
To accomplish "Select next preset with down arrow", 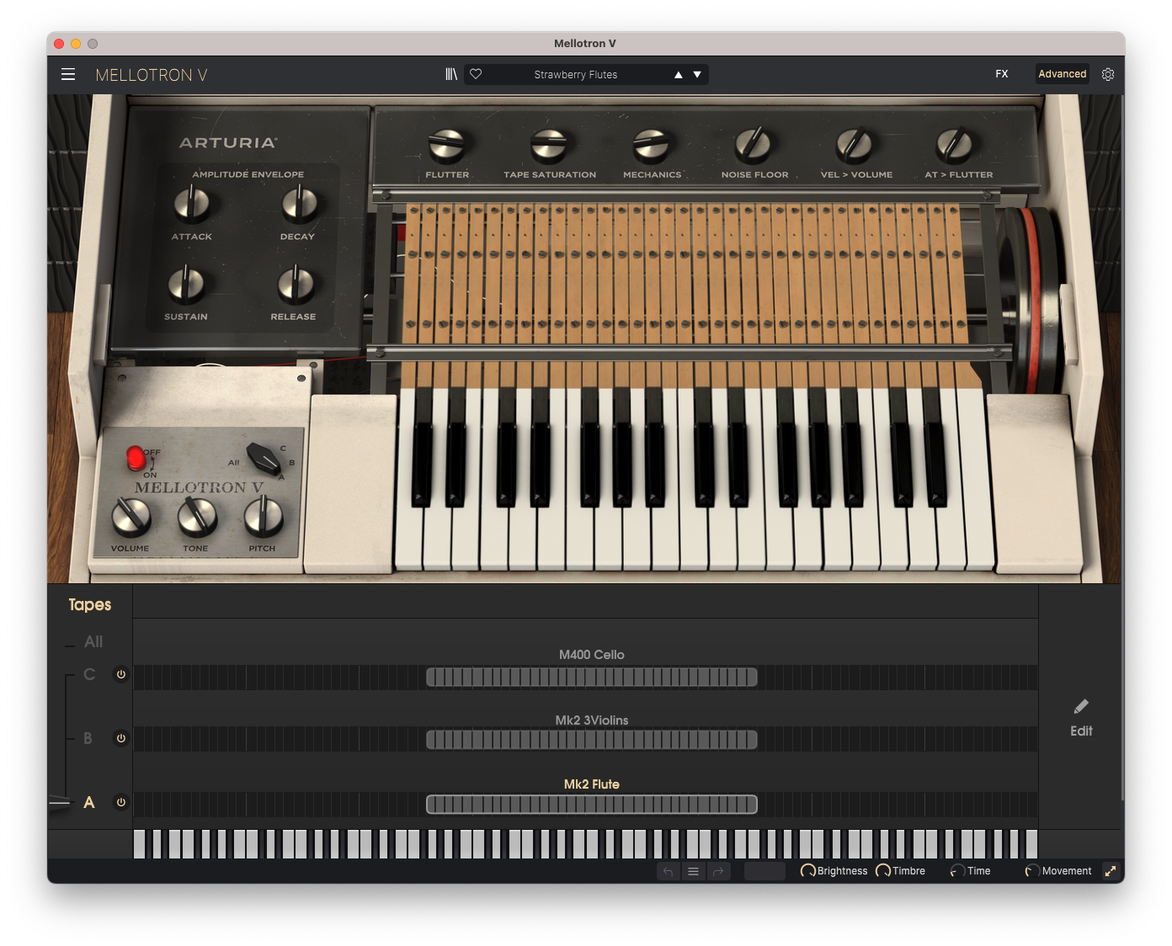I will (697, 75).
